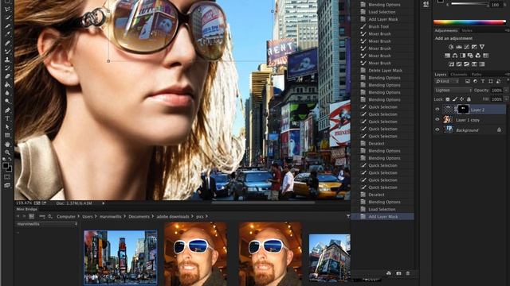Add a Hue/Saturation adjustment
The height and width of the screenshot is (286, 510).
point(448,56)
